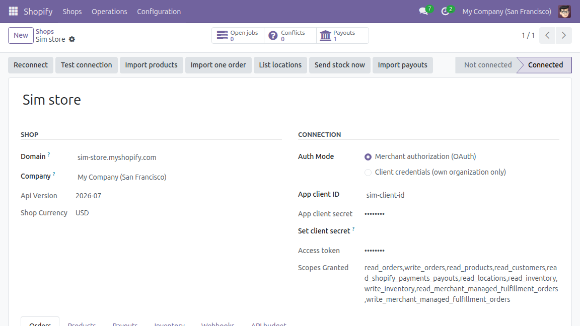Select Merchant authorization (OAuth) radio
Screen dimensions: 580x326
click(368, 157)
